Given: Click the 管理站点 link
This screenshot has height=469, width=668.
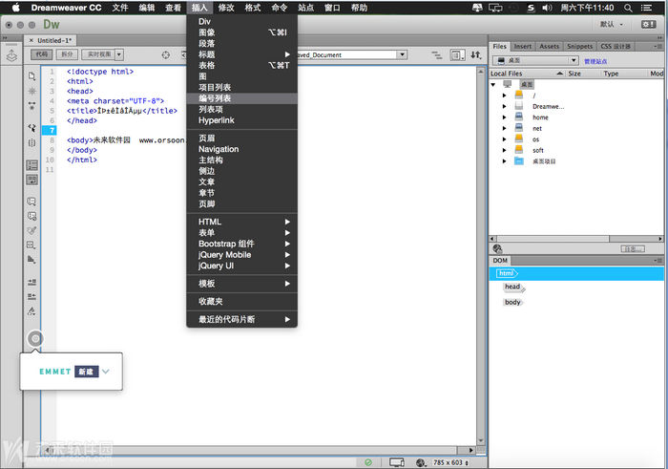Looking at the screenshot, I should 595,61.
